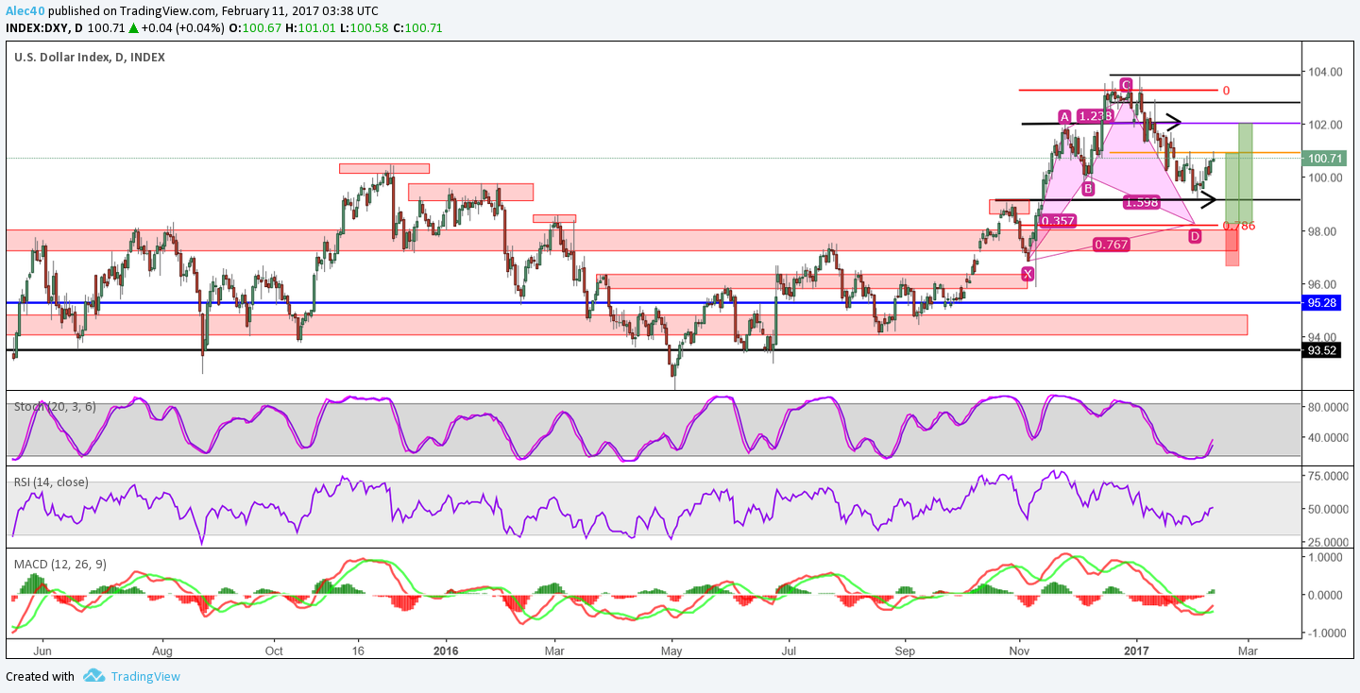Click the TradingView cloud logo icon
The height and width of the screenshot is (693, 1360).
pyautogui.click(x=93, y=676)
